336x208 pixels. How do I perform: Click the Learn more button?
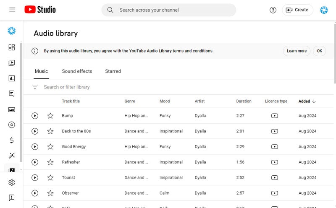[x=297, y=51]
